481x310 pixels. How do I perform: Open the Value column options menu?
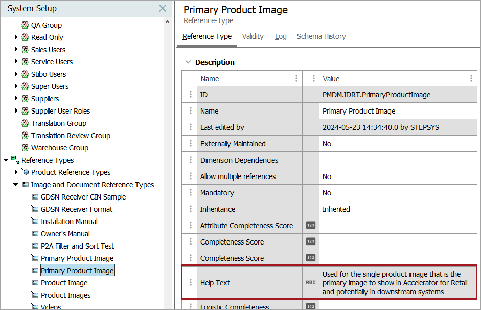click(471, 79)
